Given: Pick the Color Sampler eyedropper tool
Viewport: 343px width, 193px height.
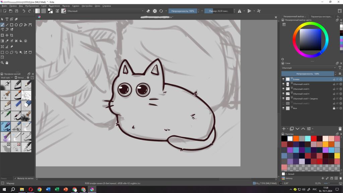Looking at the screenshot, I should point(7,41).
